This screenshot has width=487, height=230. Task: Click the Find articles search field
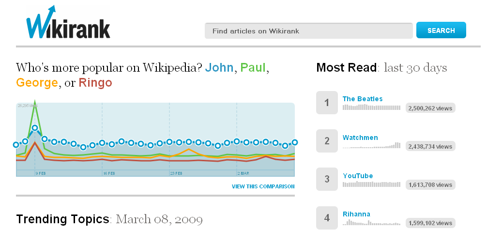point(308,31)
